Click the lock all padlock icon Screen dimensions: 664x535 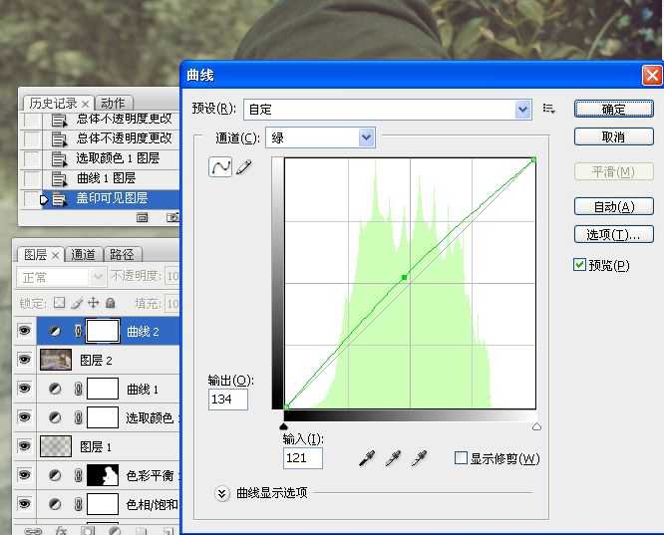coord(110,303)
